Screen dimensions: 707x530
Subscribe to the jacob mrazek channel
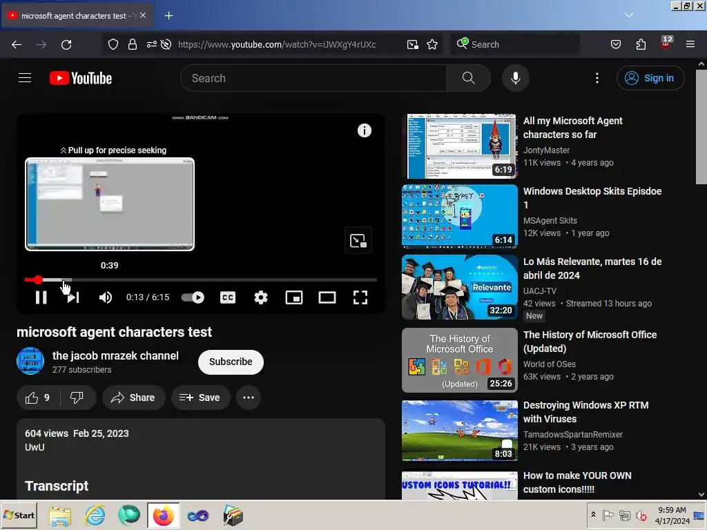(231, 362)
